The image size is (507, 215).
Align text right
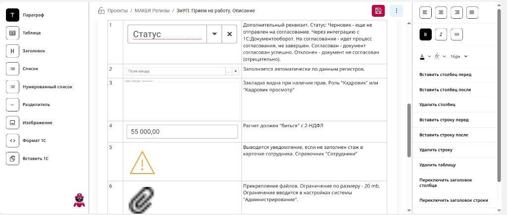[456, 12]
